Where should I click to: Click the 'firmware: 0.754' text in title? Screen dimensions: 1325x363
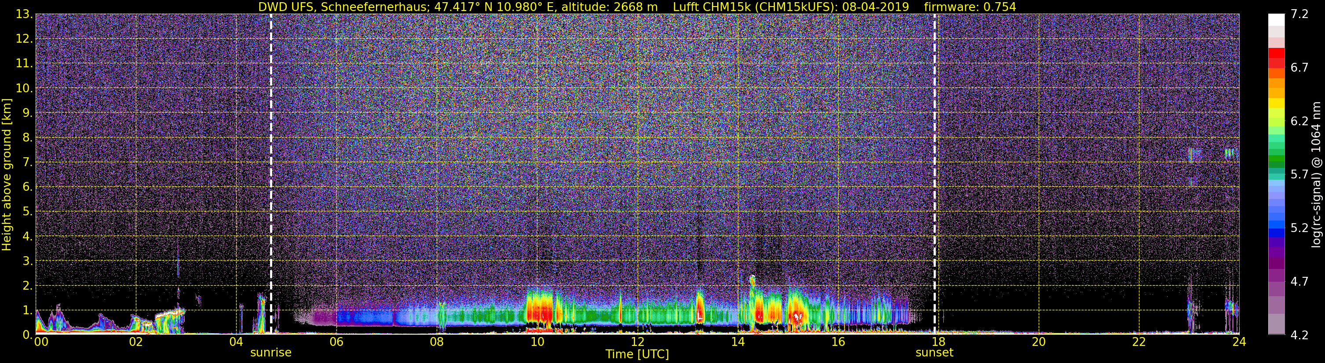pos(970,7)
